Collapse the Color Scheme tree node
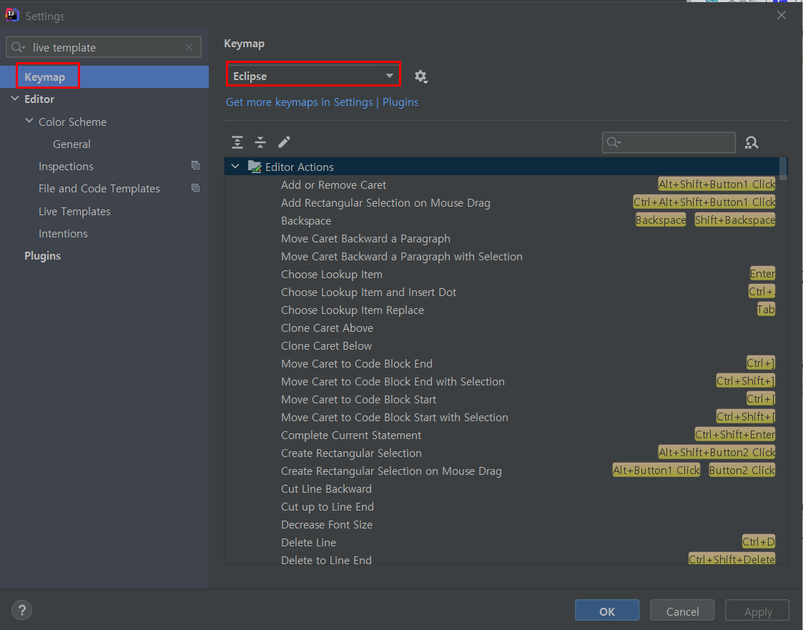The width and height of the screenshot is (803, 630). click(x=29, y=121)
